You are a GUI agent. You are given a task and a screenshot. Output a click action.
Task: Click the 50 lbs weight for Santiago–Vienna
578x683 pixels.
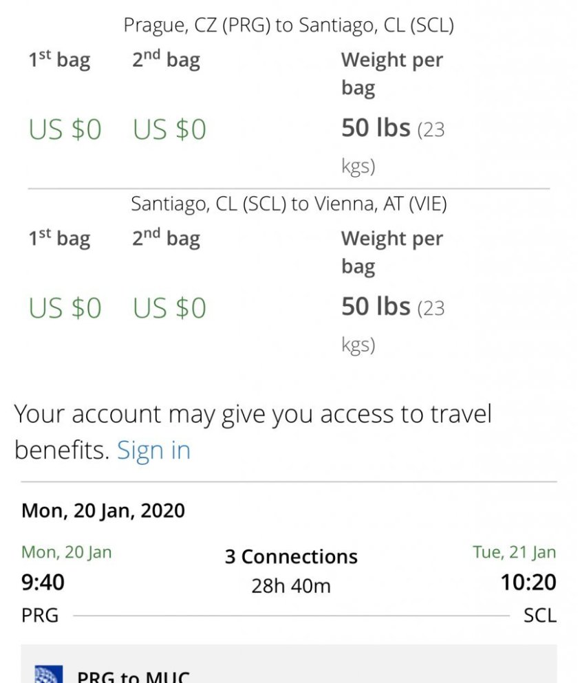(376, 307)
